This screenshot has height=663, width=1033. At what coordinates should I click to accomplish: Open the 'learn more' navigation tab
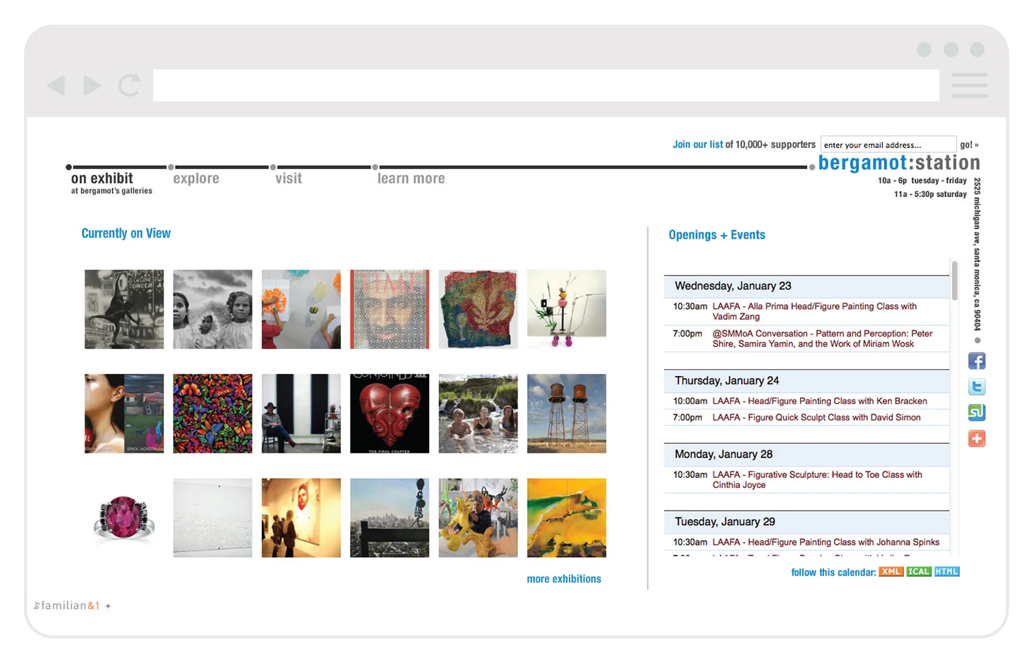[411, 179]
